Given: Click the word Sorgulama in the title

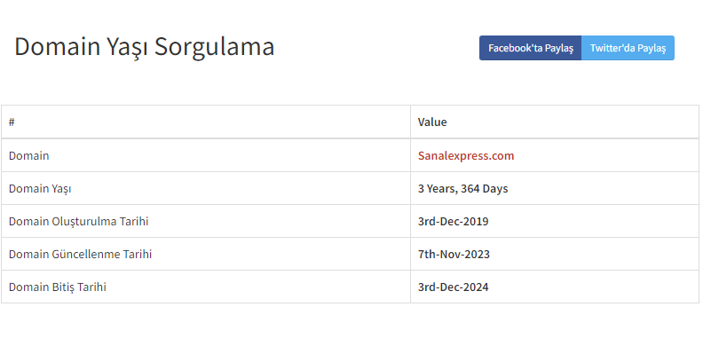Looking at the screenshot, I should [214, 47].
